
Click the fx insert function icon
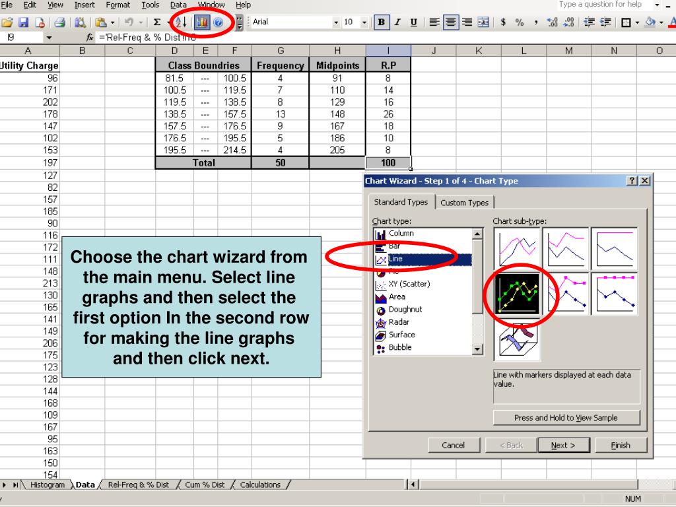pyautogui.click(x=89, y=38)
